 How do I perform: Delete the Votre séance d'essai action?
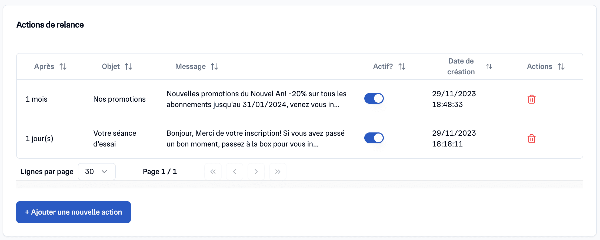[531, 139]
